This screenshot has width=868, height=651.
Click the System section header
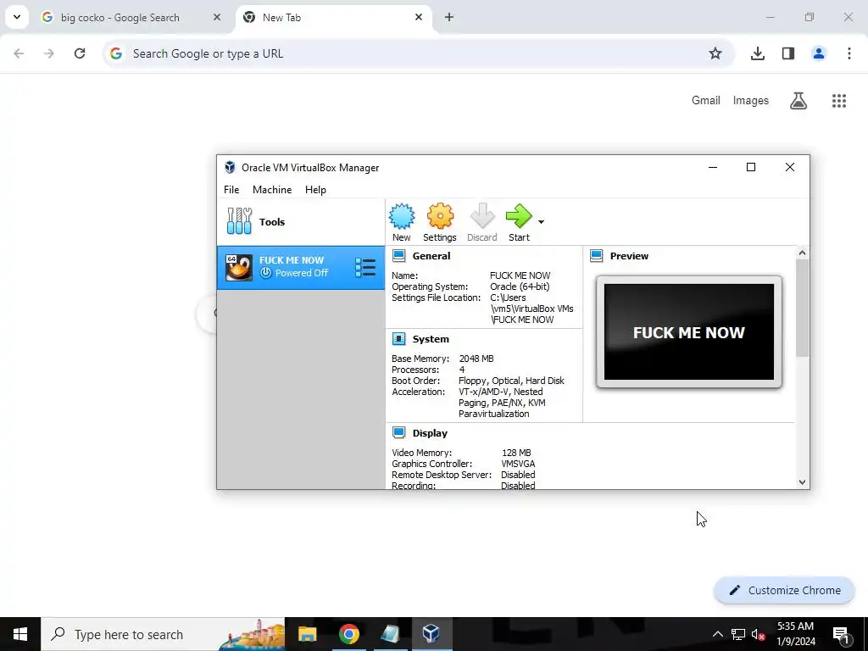[x=431, y=339]
